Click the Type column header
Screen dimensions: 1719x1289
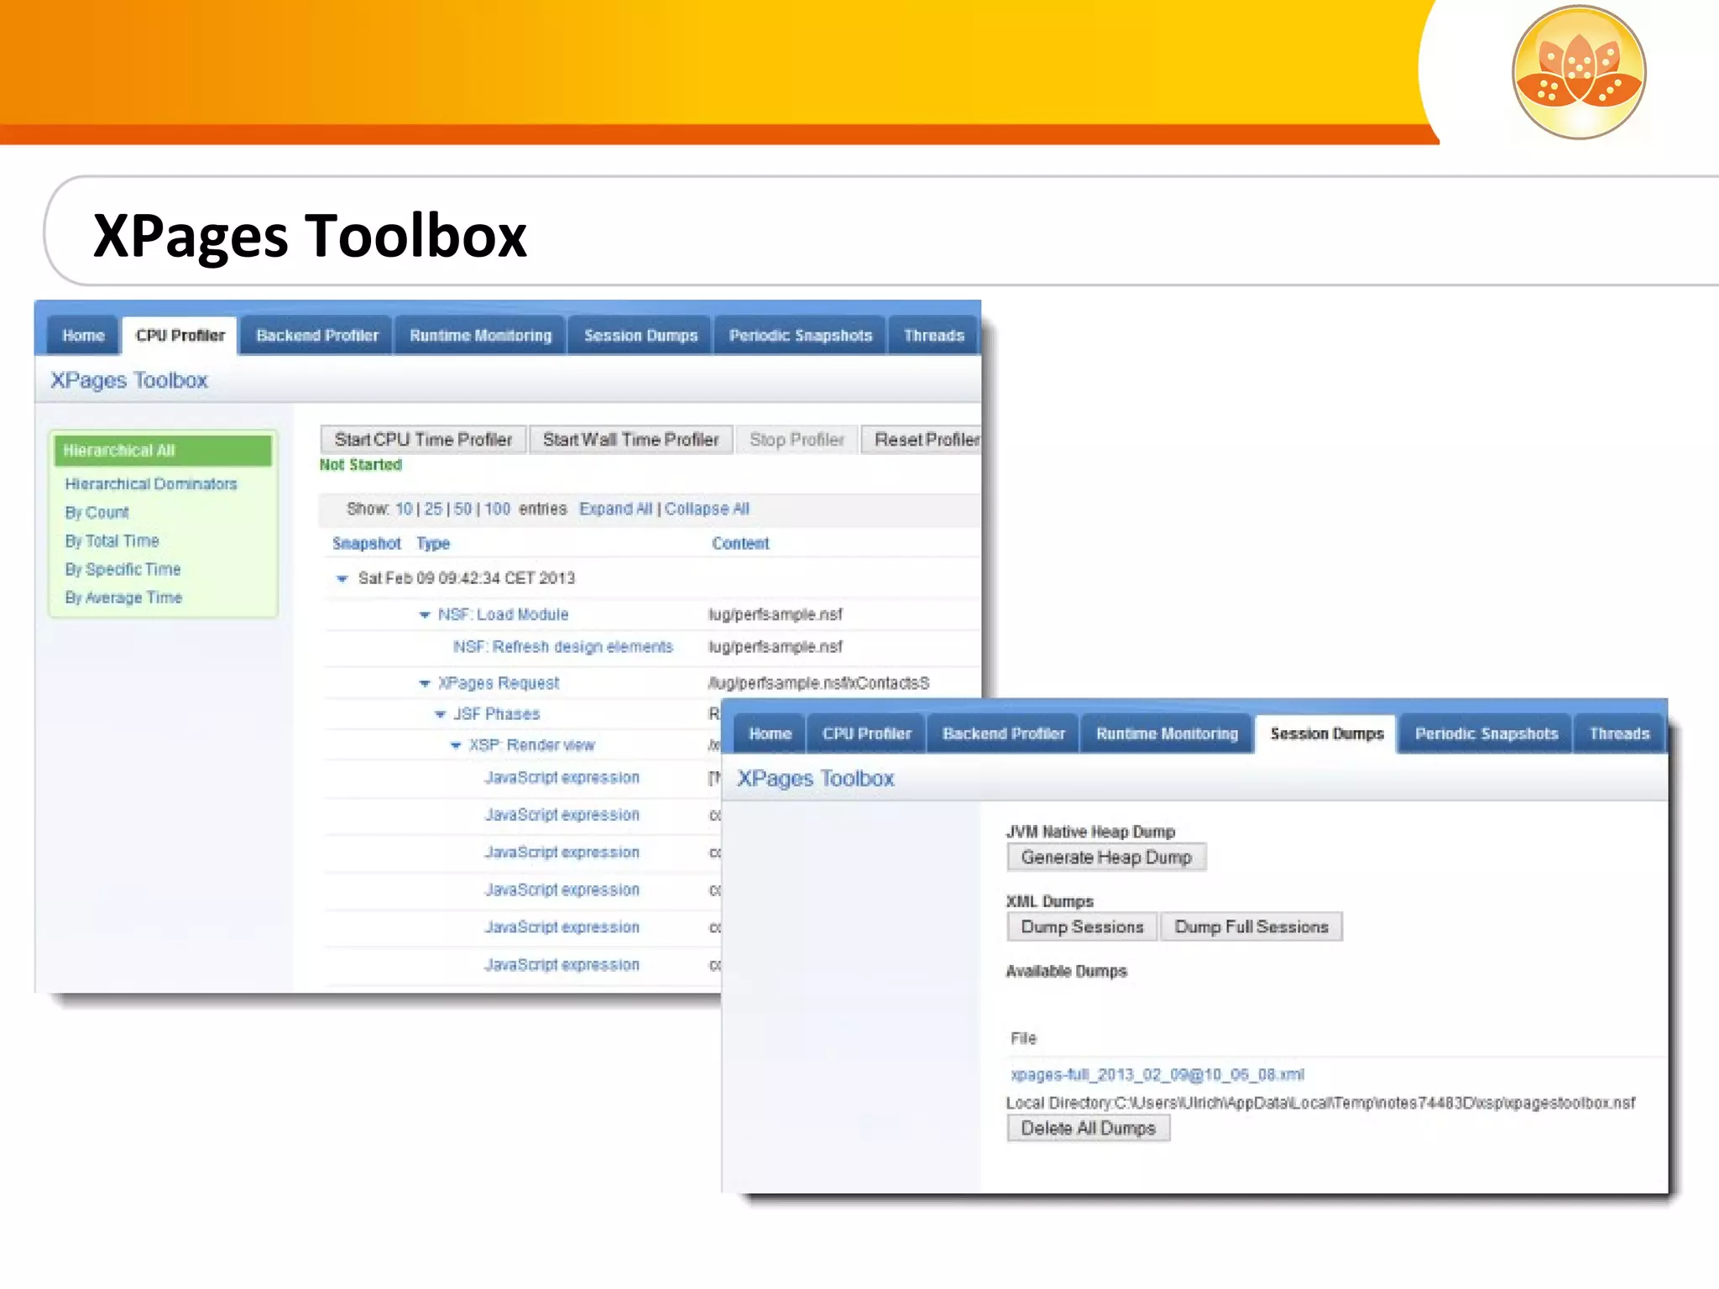[x=433, y=544]
